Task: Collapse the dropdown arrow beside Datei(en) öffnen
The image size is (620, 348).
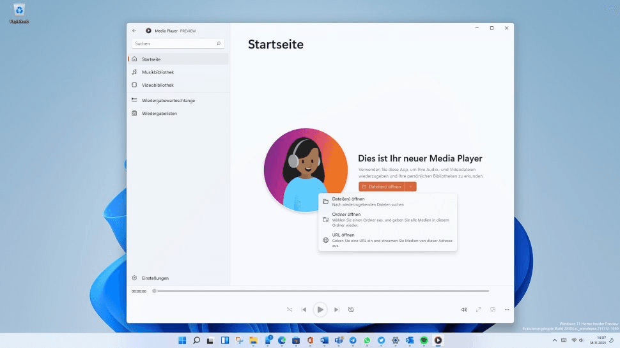Action: pos(411,186)
